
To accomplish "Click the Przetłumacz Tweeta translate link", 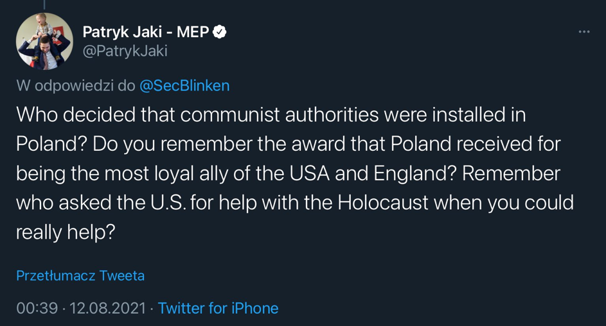I will pyautogui.click(x=80, y=275).
